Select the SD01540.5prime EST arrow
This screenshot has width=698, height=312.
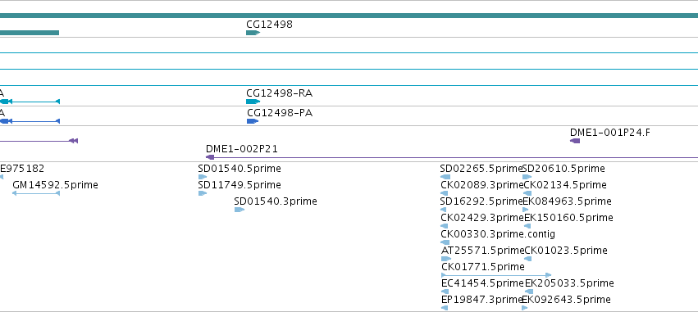202,177
